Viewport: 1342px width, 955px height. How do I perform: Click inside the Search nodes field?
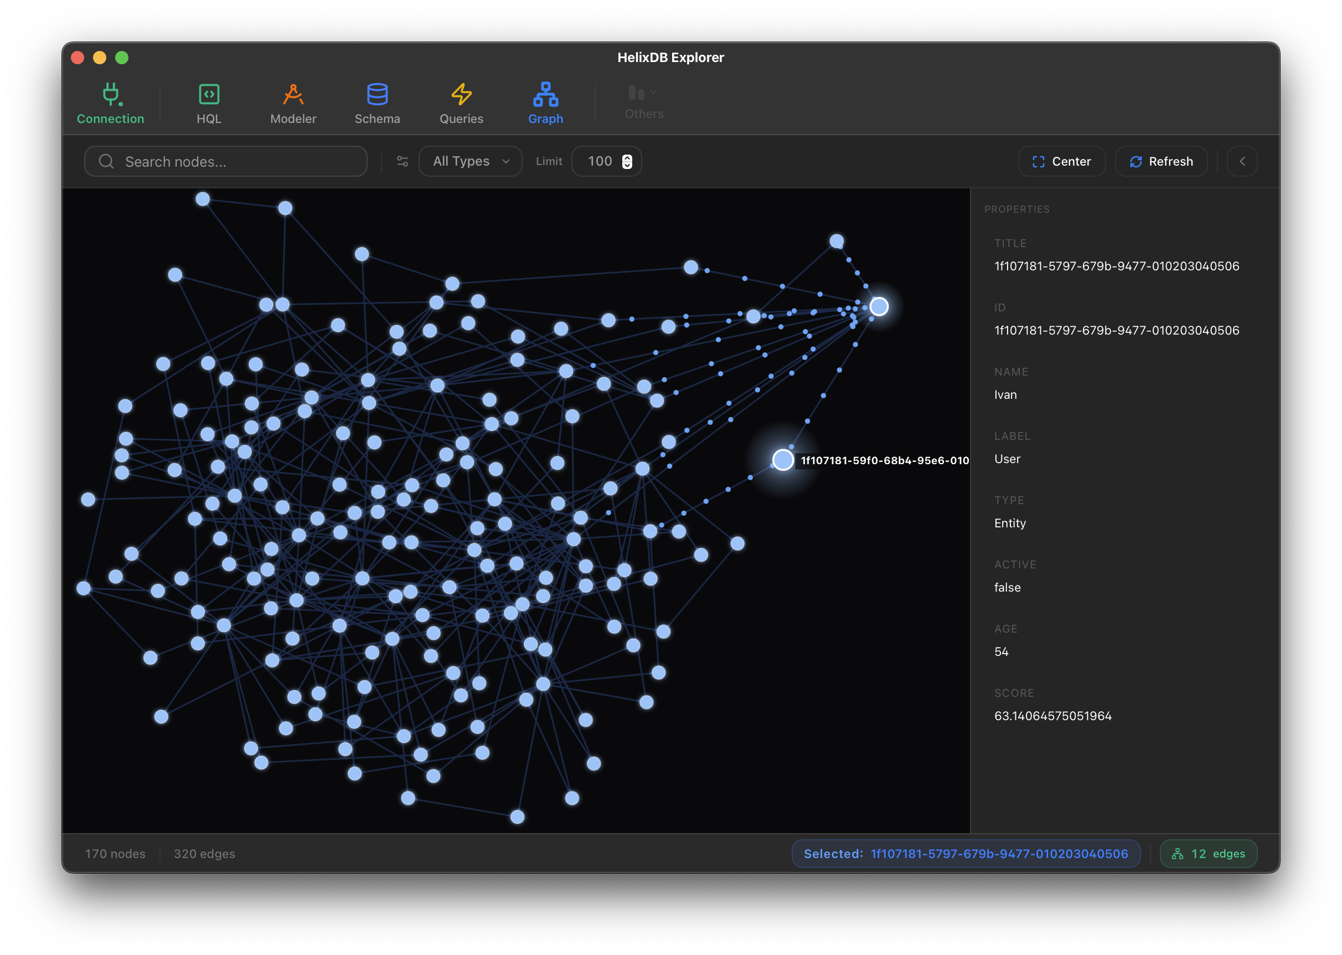click(235, 161)
